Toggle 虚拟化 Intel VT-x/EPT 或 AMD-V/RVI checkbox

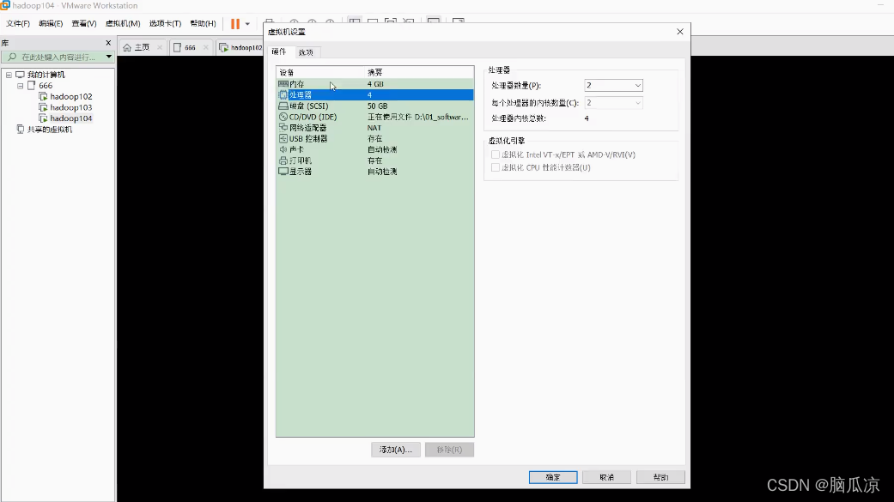[x=495, y=154]
